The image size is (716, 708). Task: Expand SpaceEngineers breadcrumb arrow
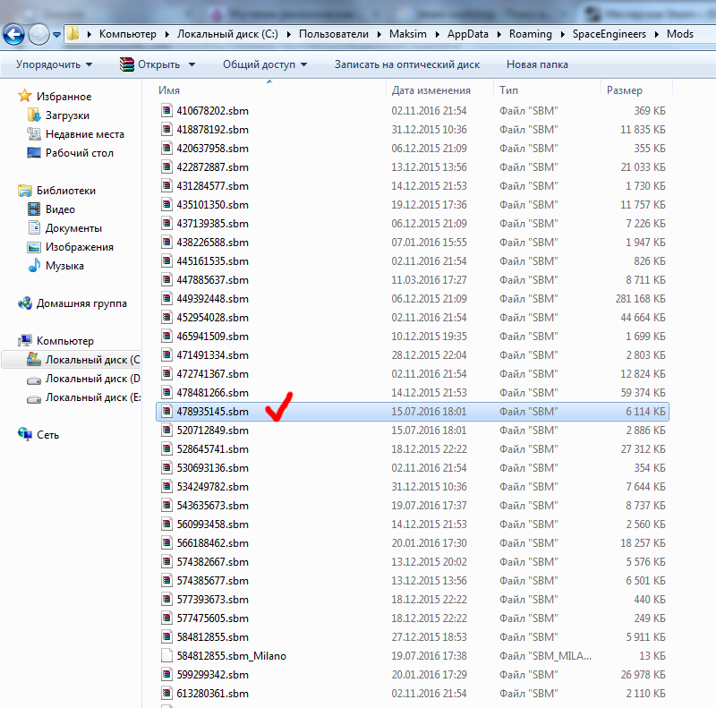[657, 34]
